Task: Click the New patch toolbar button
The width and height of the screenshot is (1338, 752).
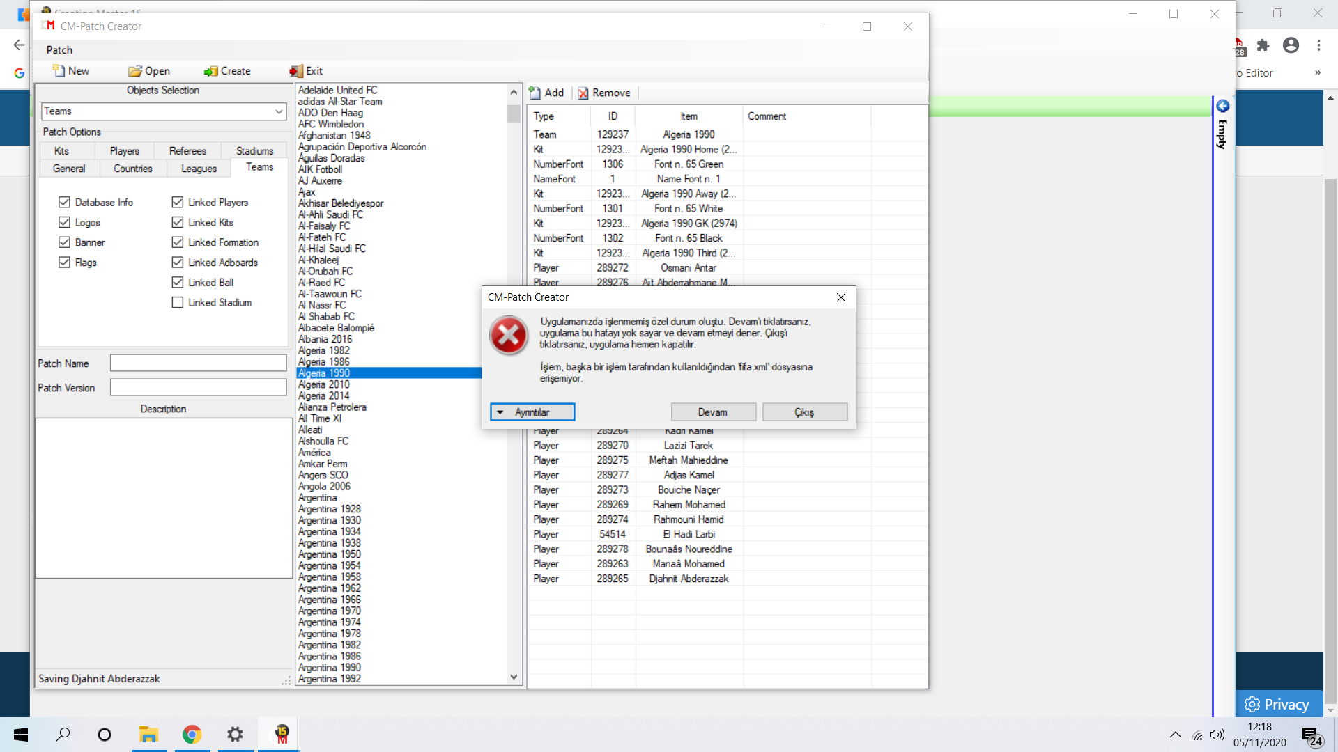Action: pos(71,71)
